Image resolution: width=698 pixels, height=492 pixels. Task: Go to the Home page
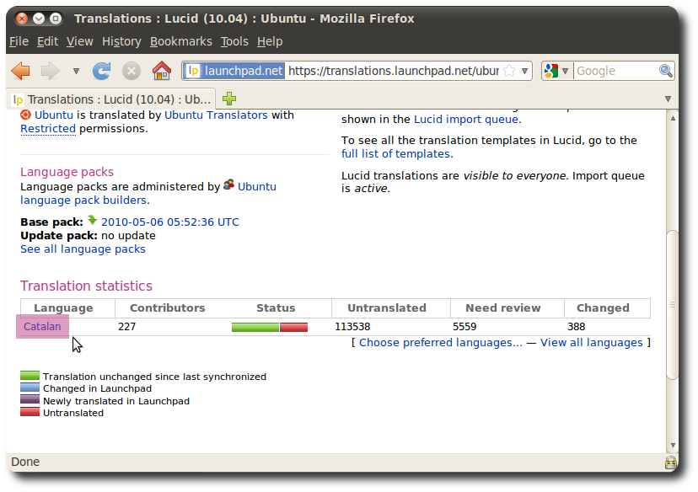click(x=162, y=71)
